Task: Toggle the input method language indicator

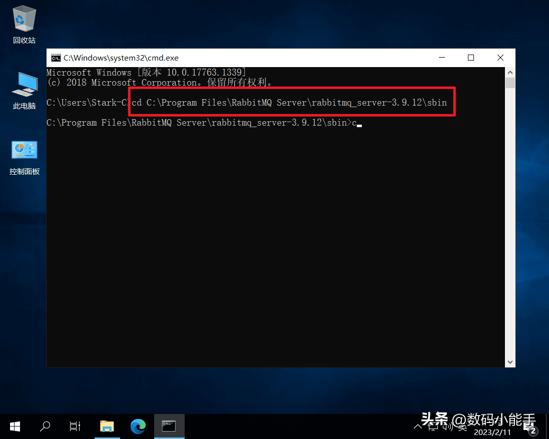Action: 463,427
